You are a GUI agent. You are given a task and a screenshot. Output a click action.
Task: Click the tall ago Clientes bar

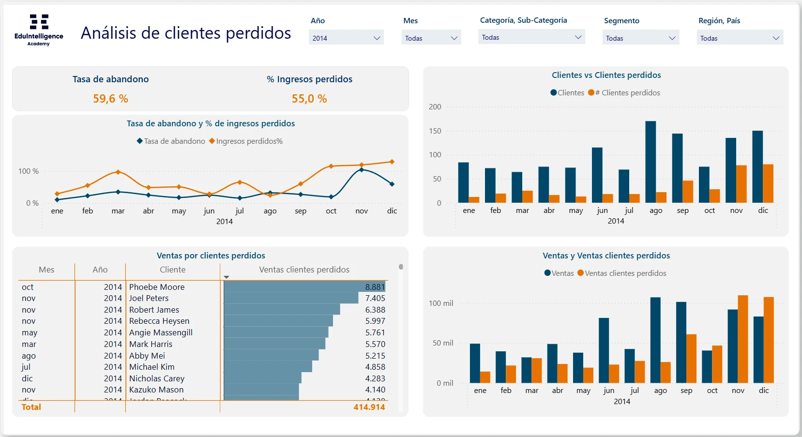[x=651, y=162]
